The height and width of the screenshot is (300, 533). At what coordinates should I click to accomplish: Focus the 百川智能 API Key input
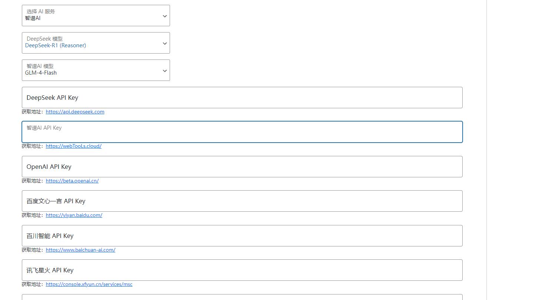click(242, 235)
